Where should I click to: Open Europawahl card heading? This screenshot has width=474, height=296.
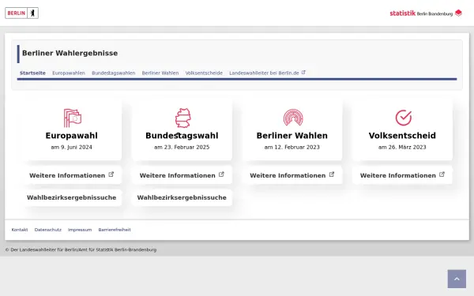72,136
